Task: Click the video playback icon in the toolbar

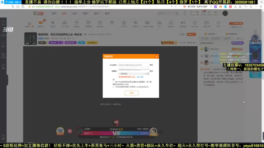Action: tap(207, 23)
